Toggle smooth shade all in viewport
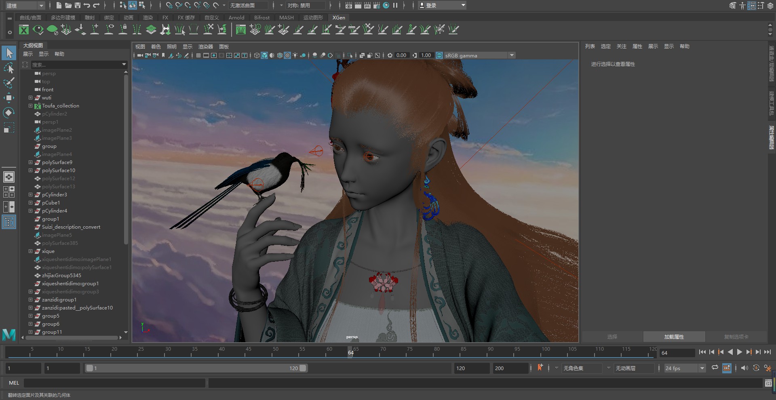 click(x=264, y=55)
